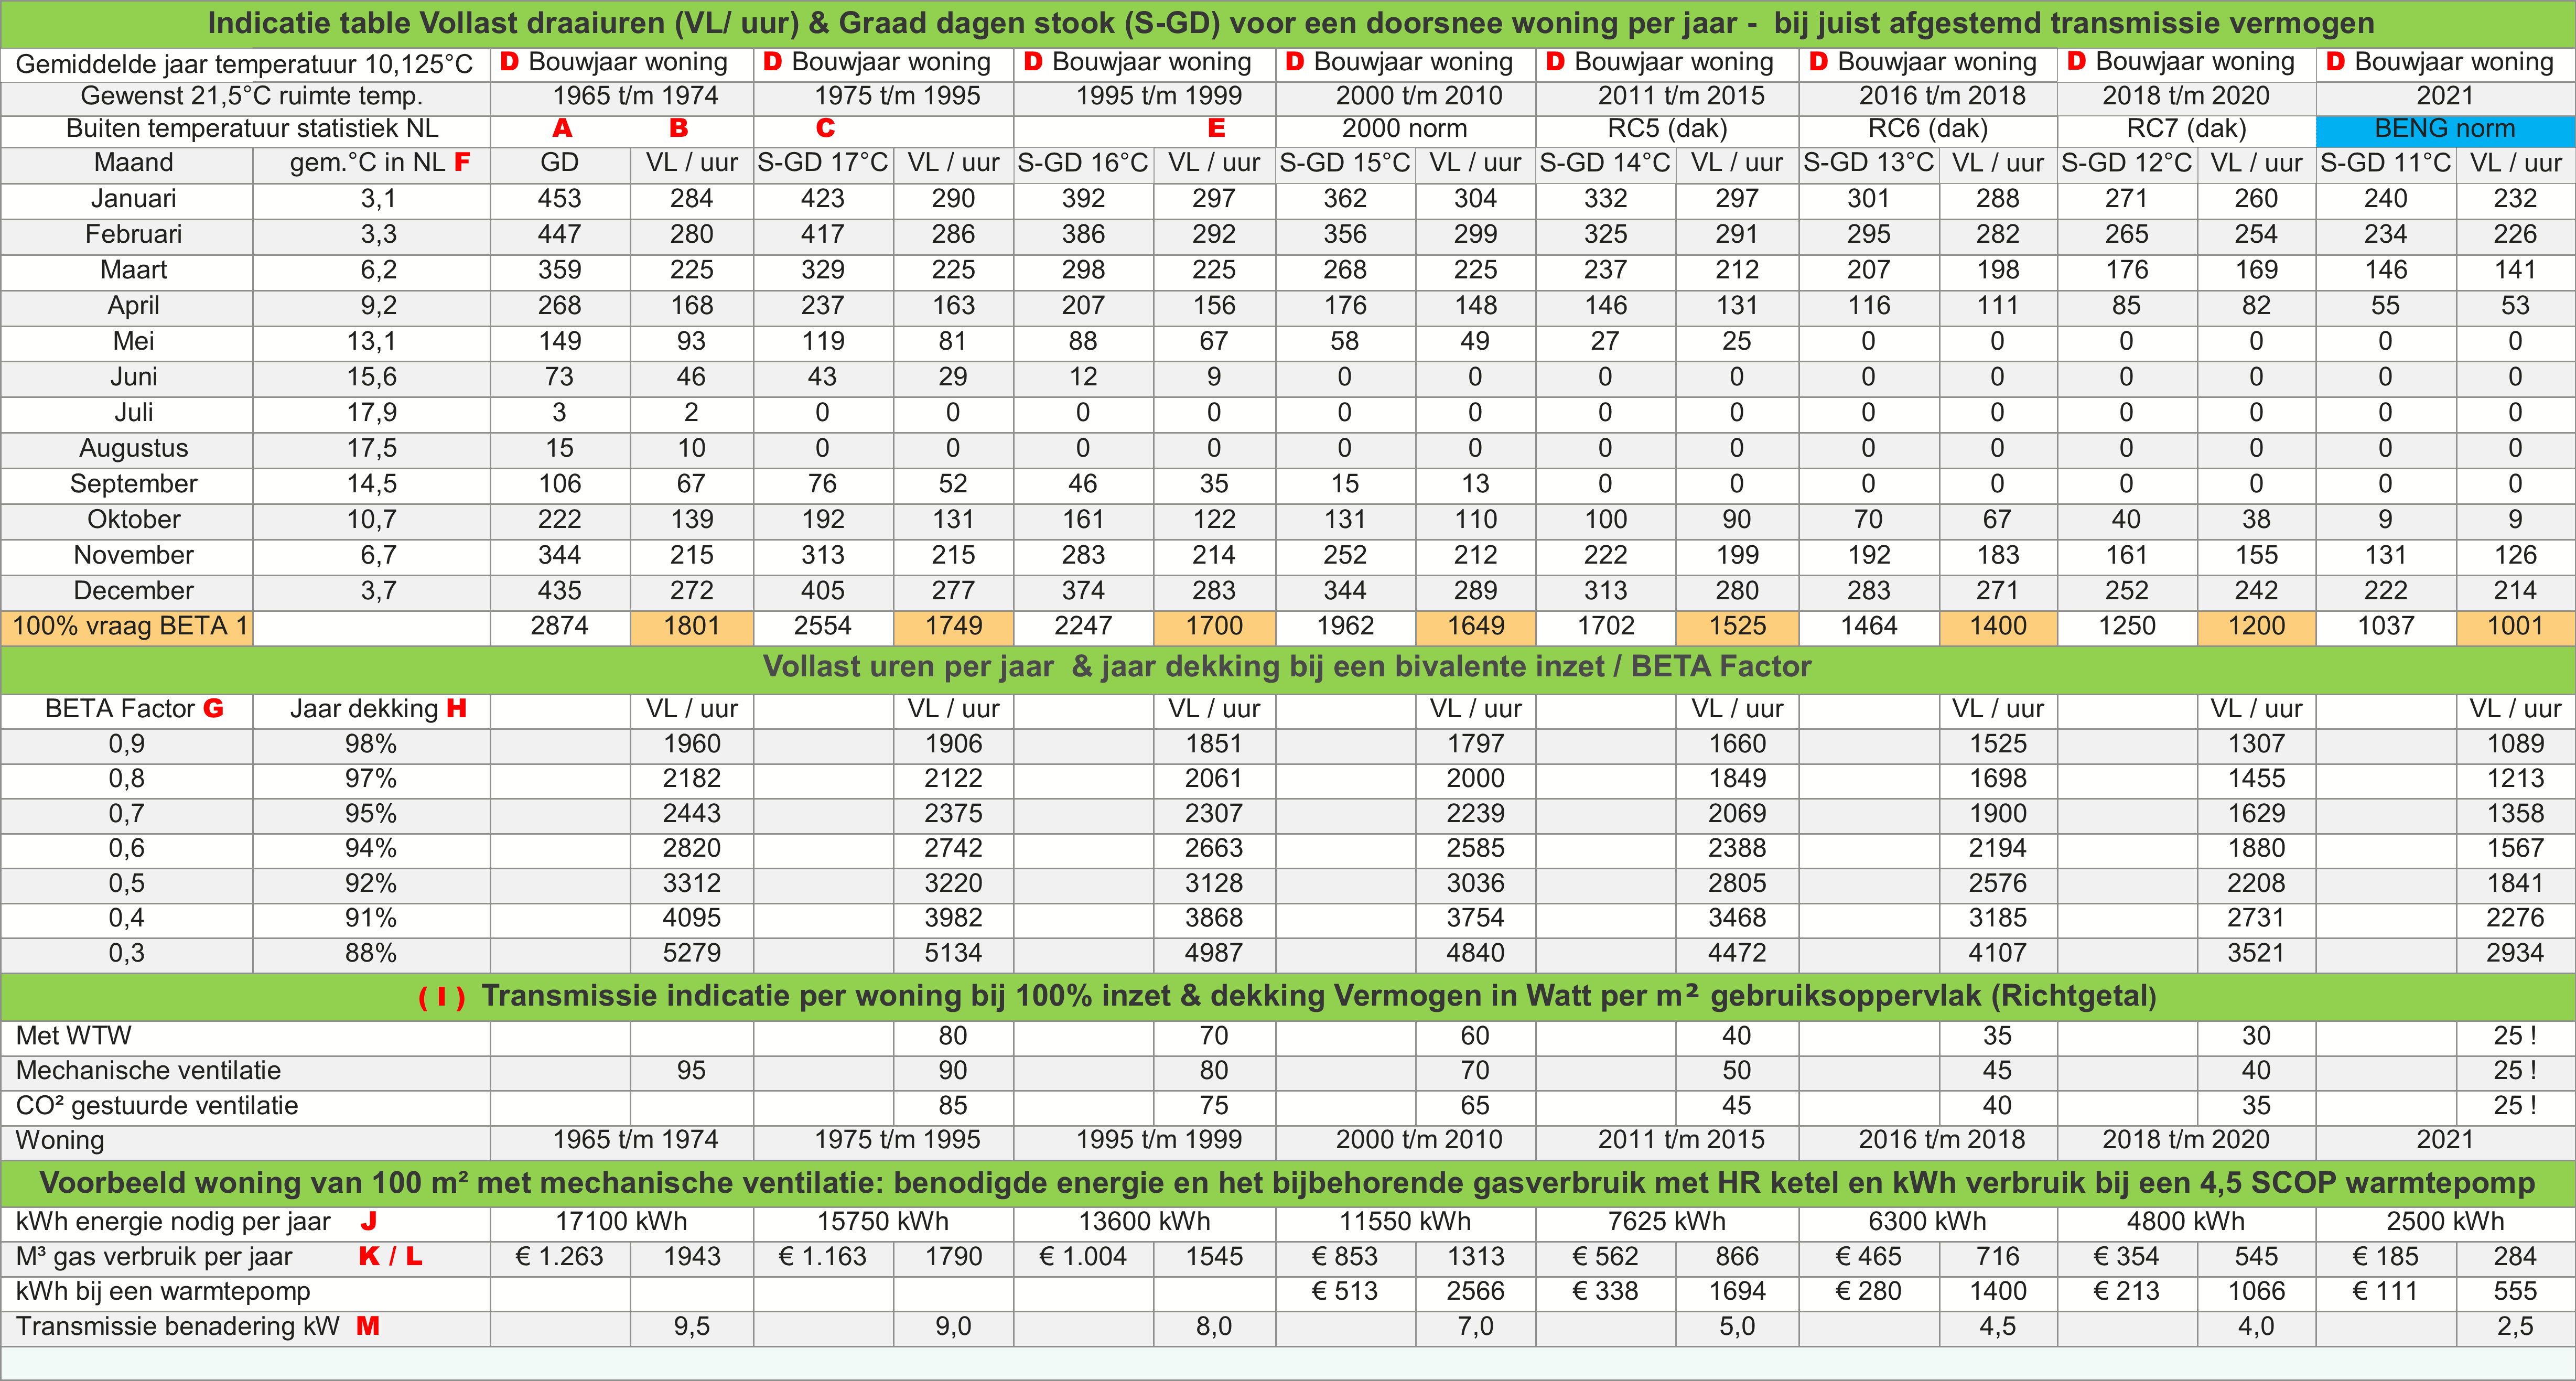Click the Jaar dekking value '88%'
The width and height of the screenshot is (2576, 1381).
[371, 954]
